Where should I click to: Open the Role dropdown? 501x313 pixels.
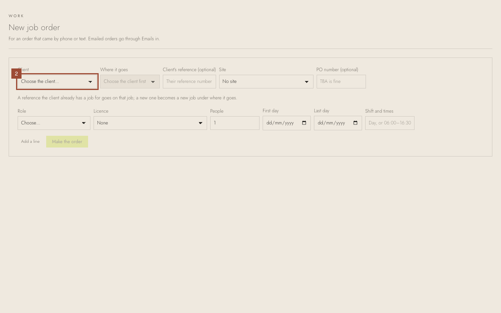54,123
